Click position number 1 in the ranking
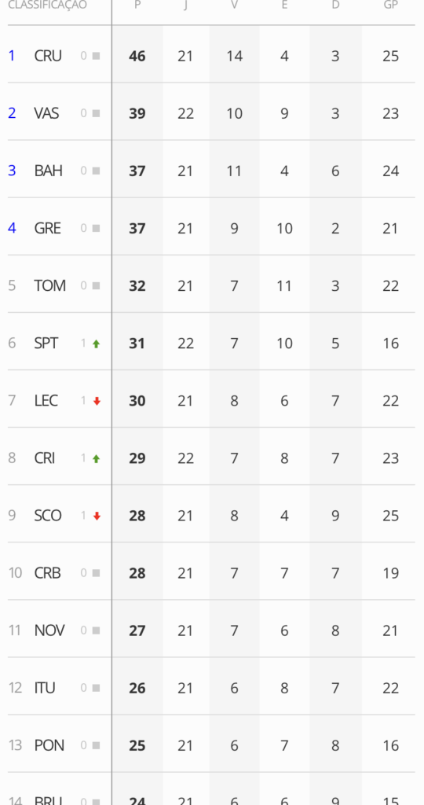Screen dimensions: 424x805 coord(12,56)
